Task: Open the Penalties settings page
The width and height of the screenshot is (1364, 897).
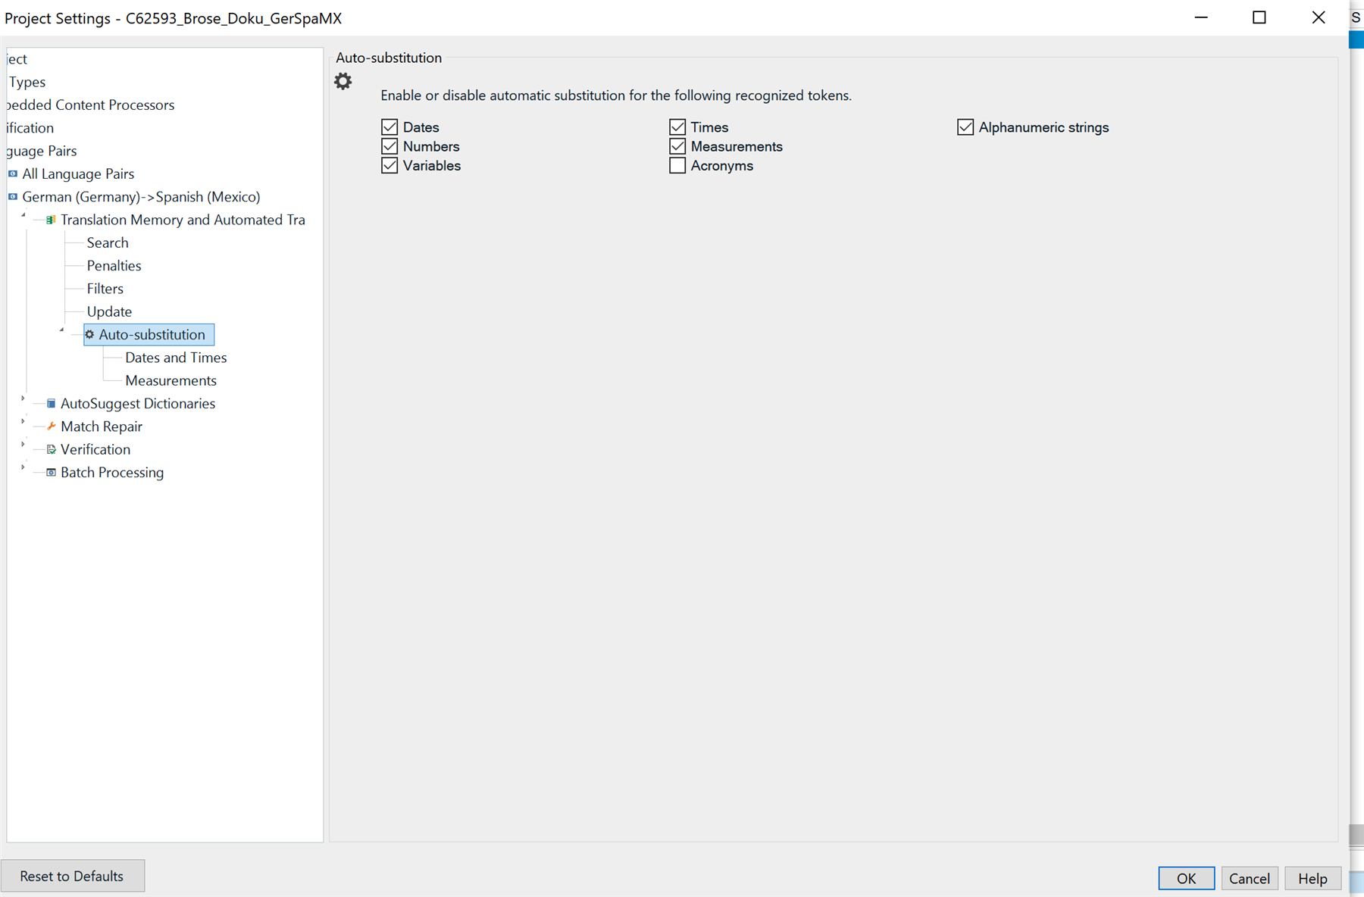Action: click(114, 265)
